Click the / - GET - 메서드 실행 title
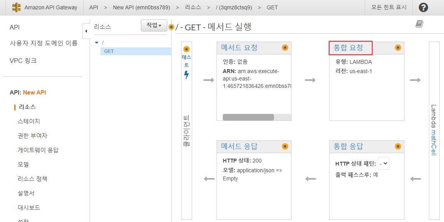Screen dimensions: 444x222 tap(213, 27)
